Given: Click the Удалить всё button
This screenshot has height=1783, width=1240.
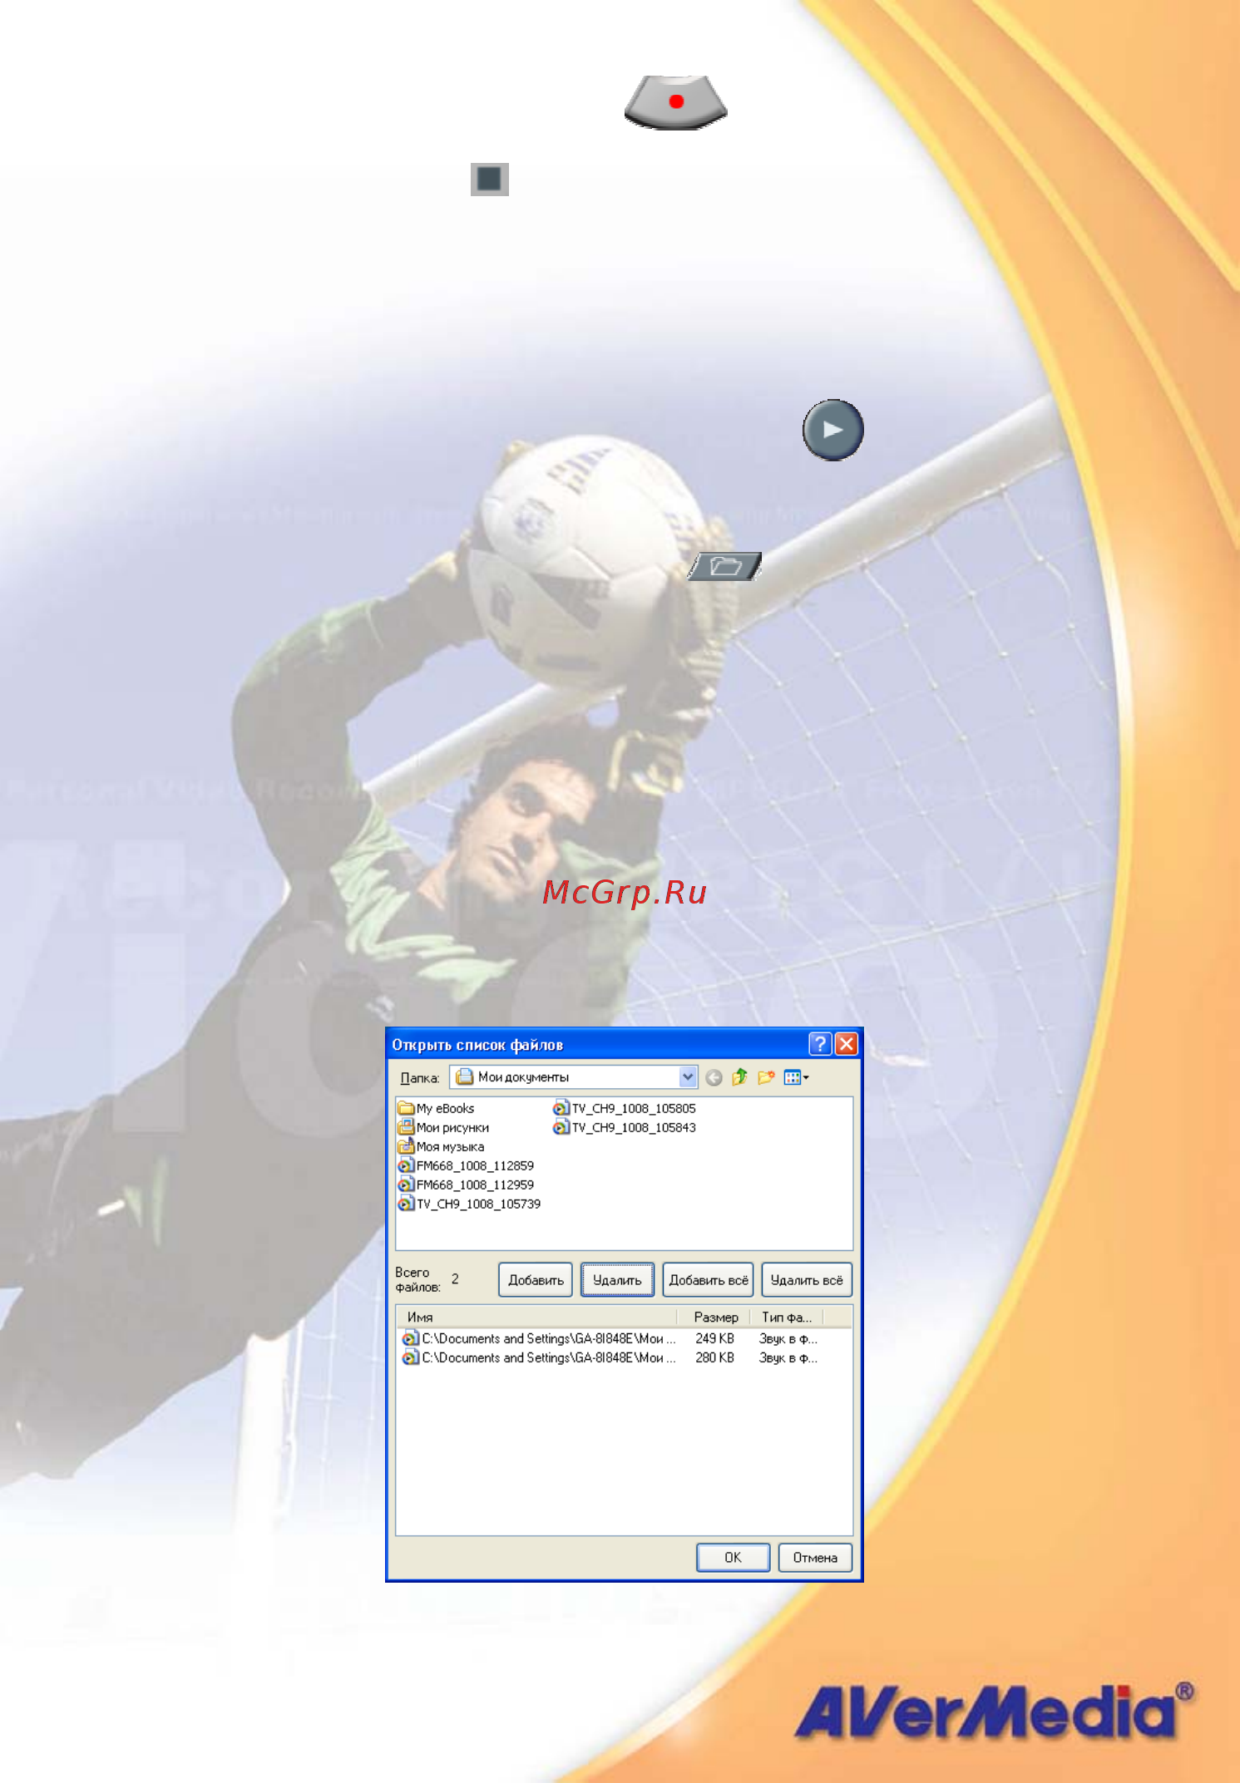Looking at the screenshot, I should 807,1280.
